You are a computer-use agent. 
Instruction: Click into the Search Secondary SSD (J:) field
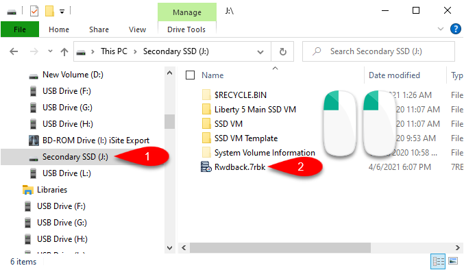point(378,52)
